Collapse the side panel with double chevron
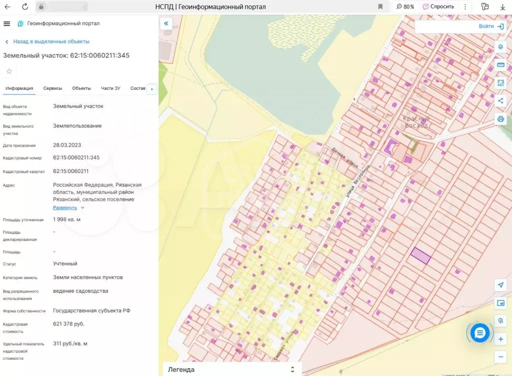The width and height of the screenshot is (512, 376). click(x=166, y=23)
